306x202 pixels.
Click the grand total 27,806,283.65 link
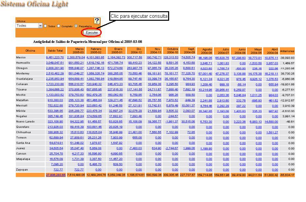[x=56, y=175]
